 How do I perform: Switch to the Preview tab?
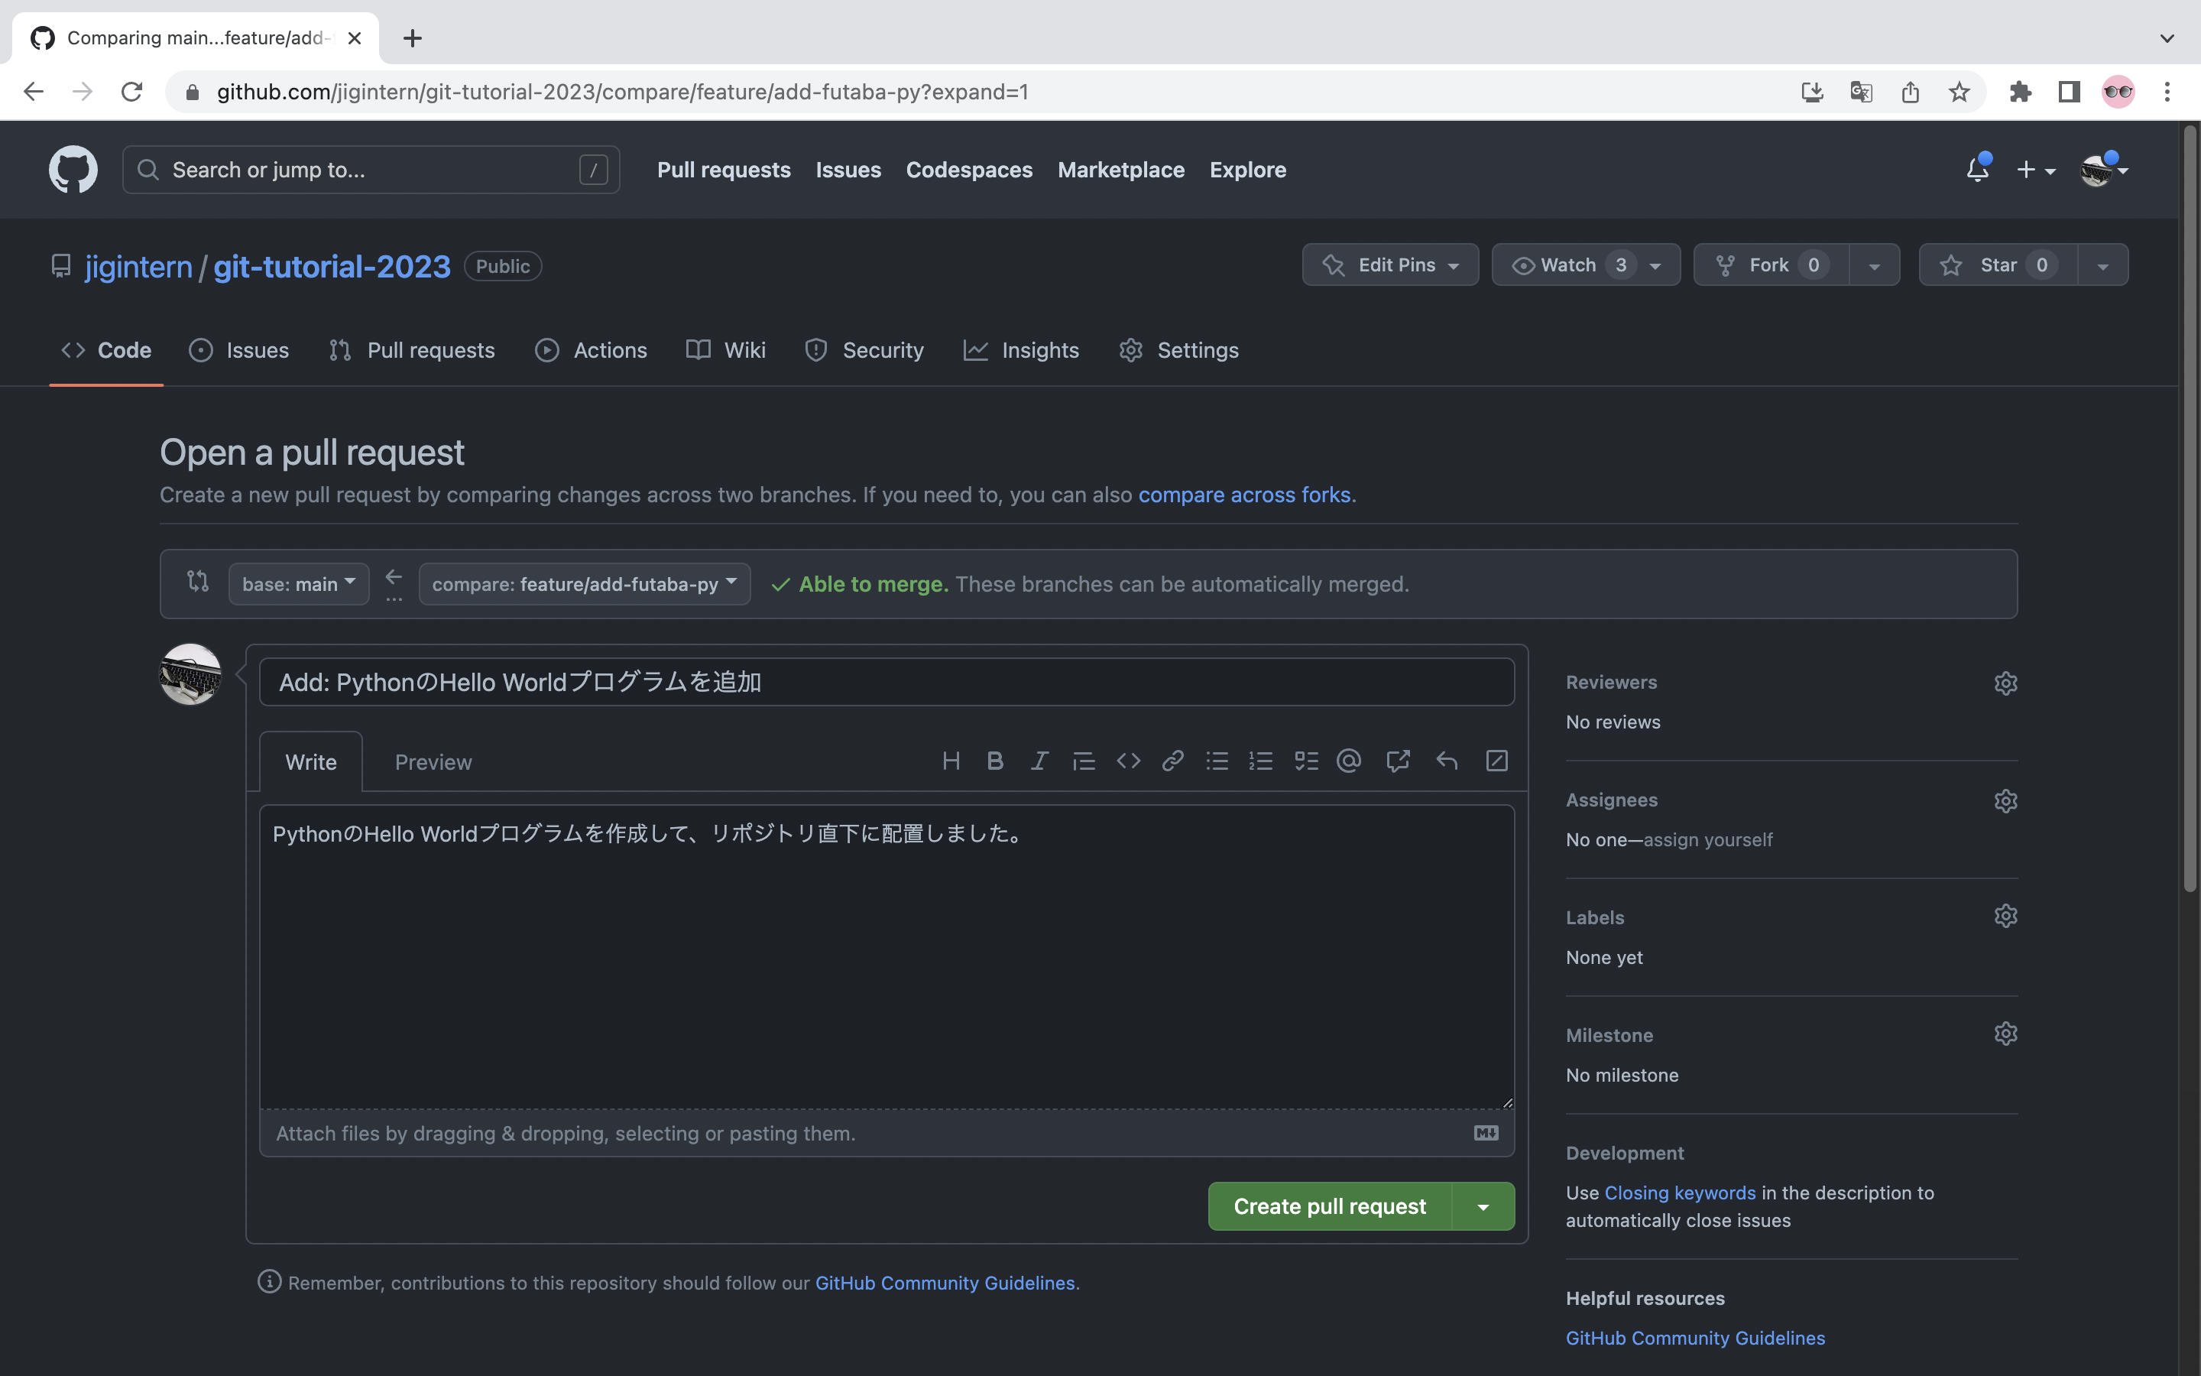(433, 763)
